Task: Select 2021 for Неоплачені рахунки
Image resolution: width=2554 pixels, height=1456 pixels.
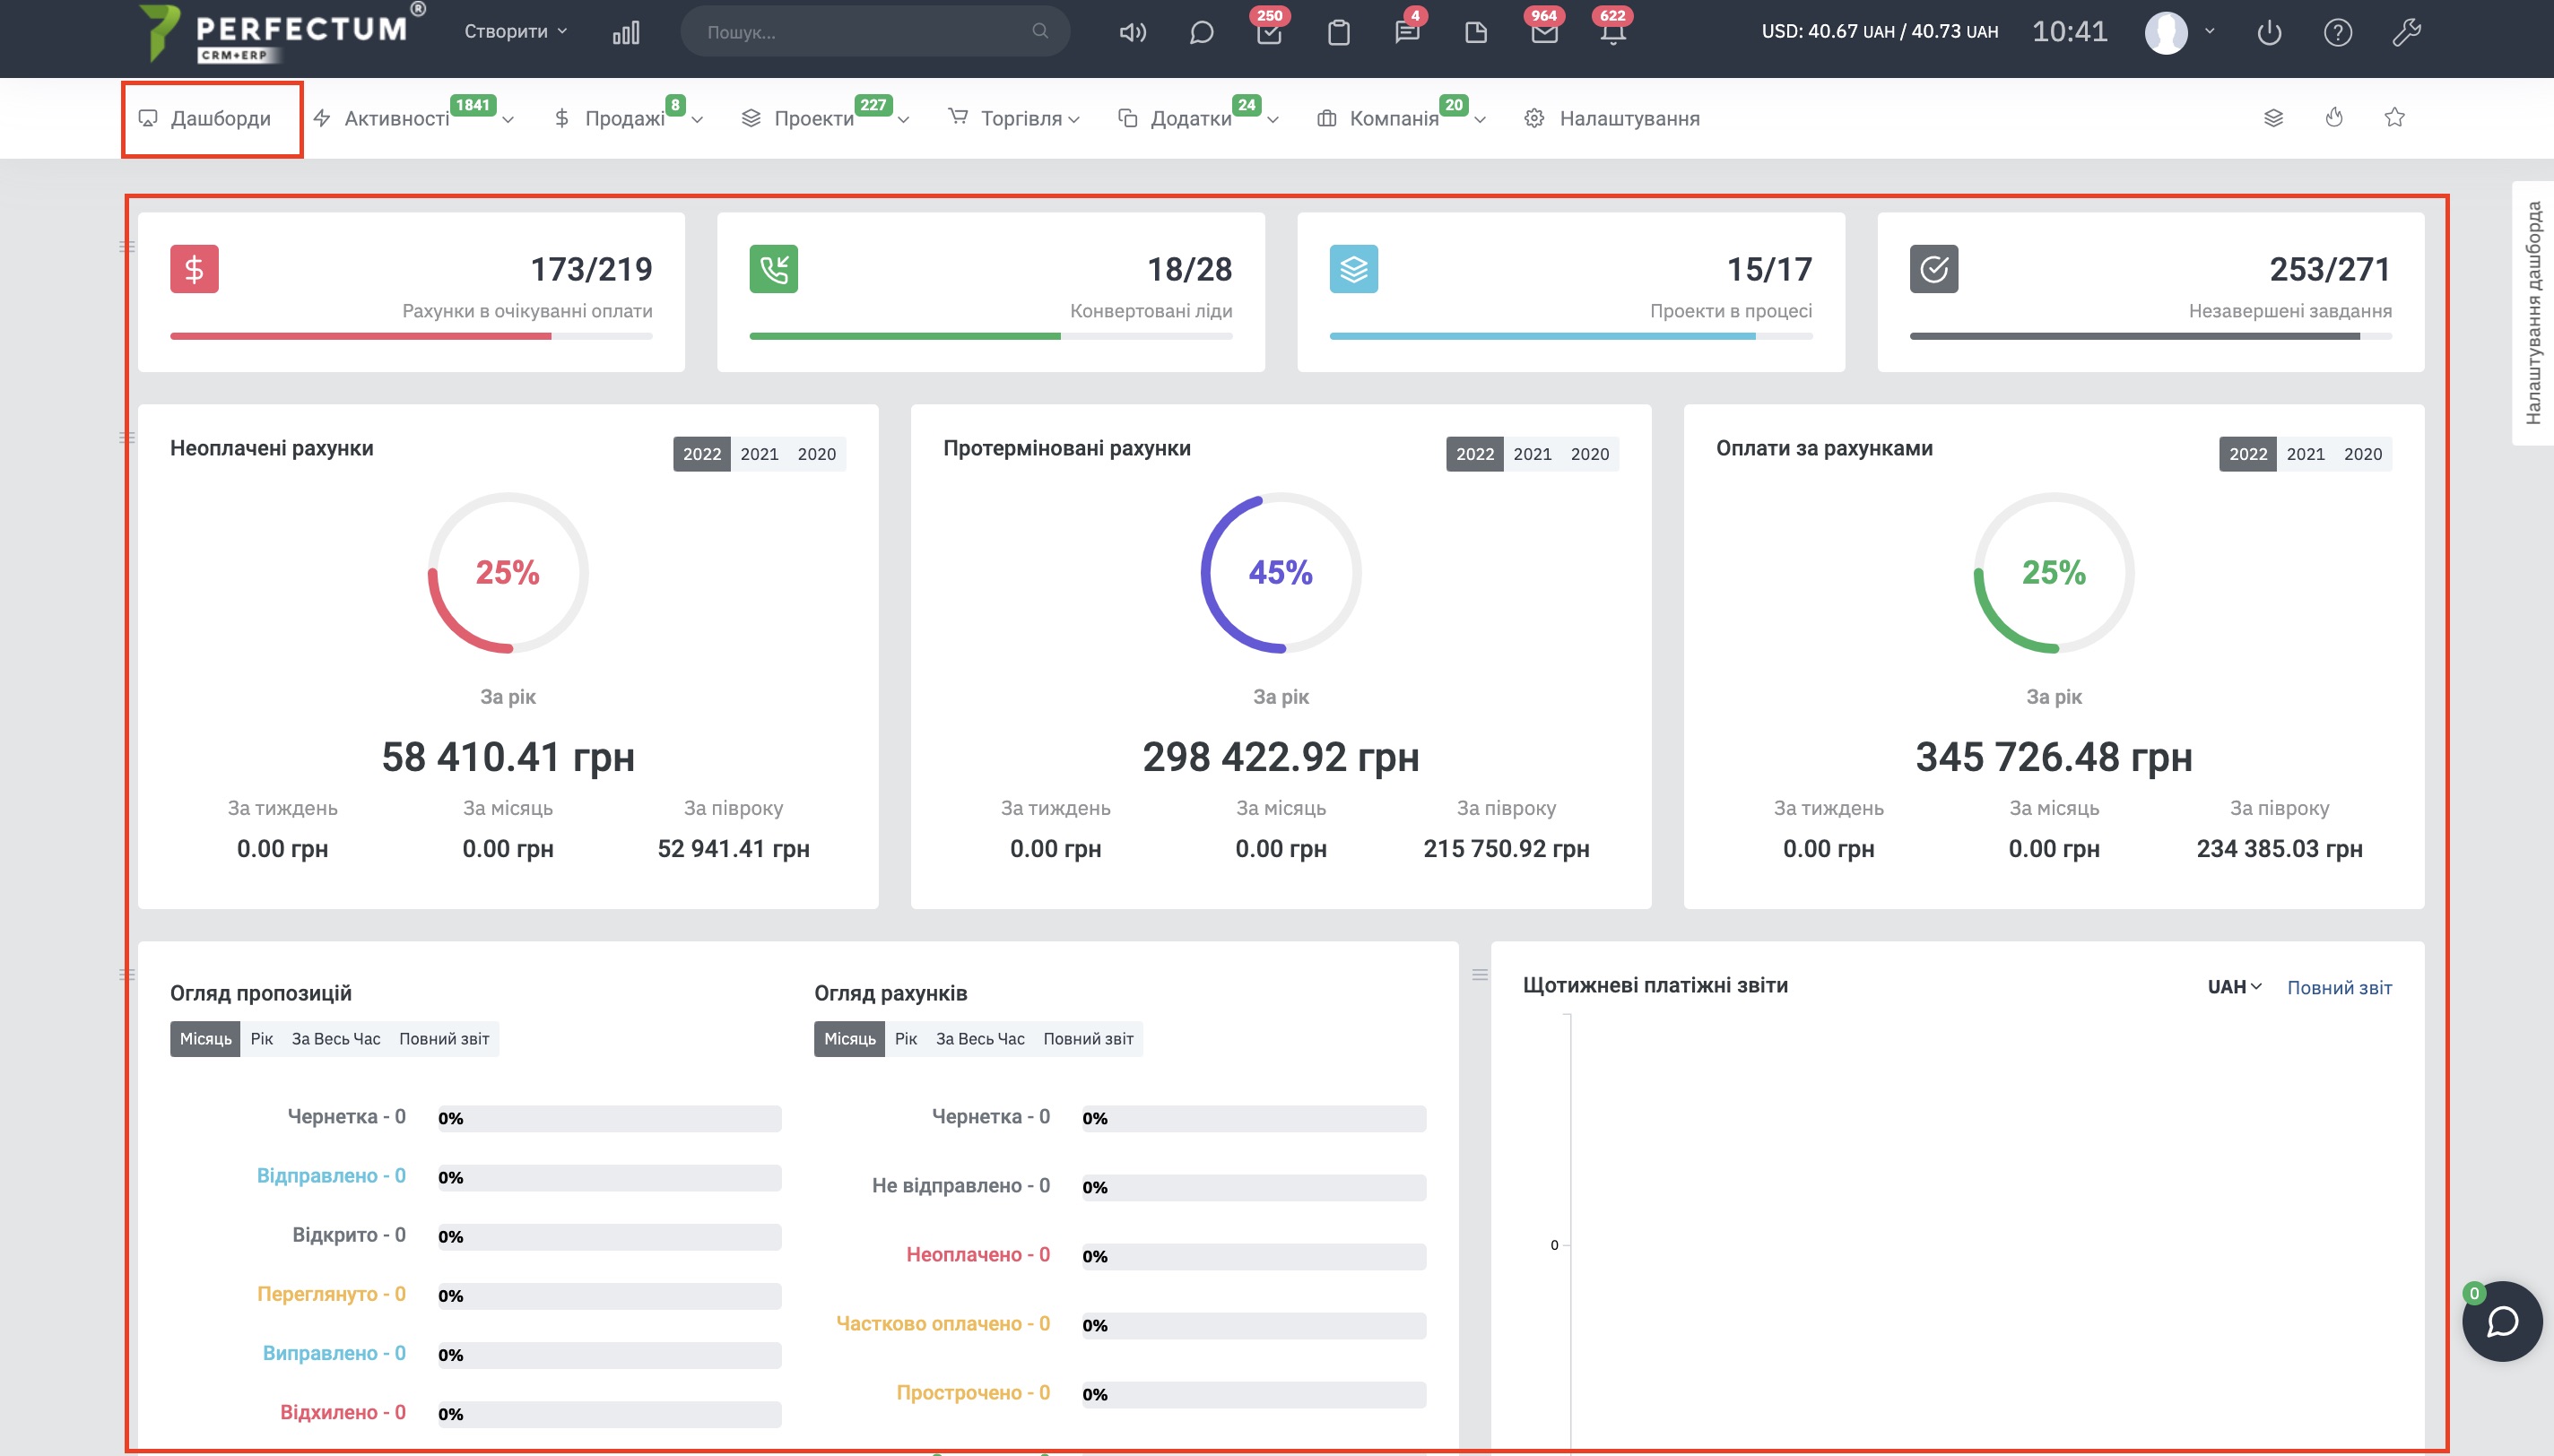Action: coord(759,454)
